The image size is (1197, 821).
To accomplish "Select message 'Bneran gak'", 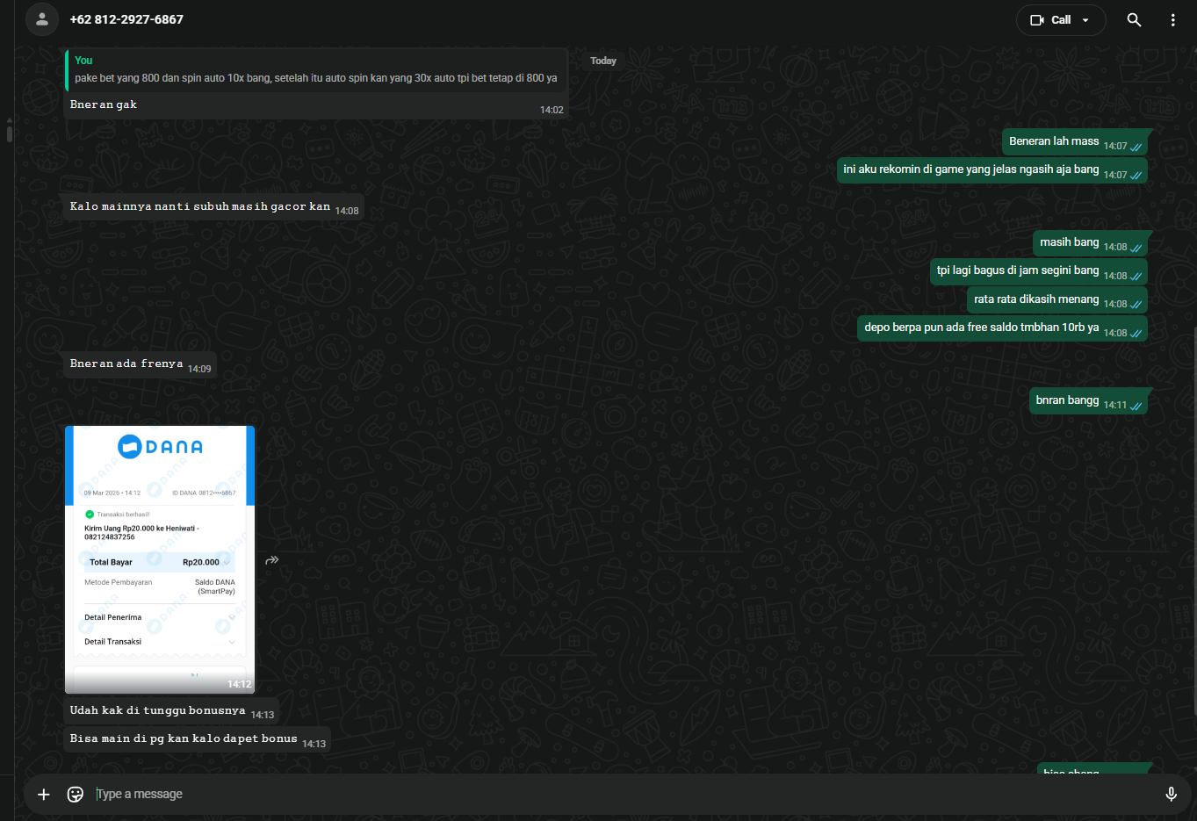I will tap(104, 104).
